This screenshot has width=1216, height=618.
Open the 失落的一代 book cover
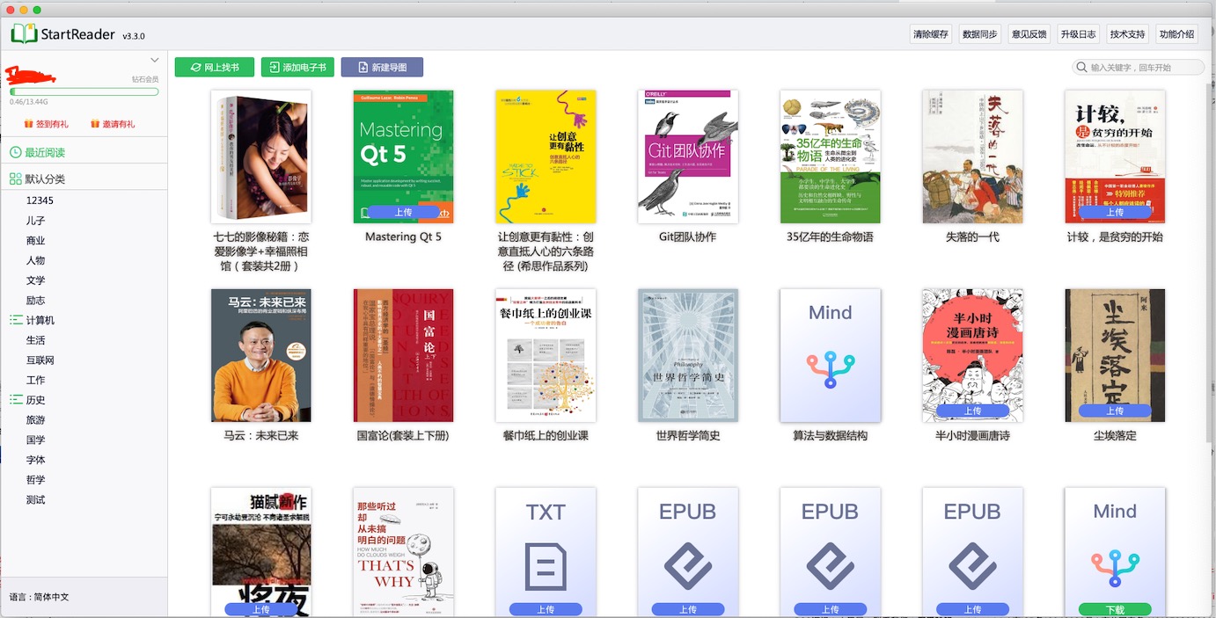(972, 156)
